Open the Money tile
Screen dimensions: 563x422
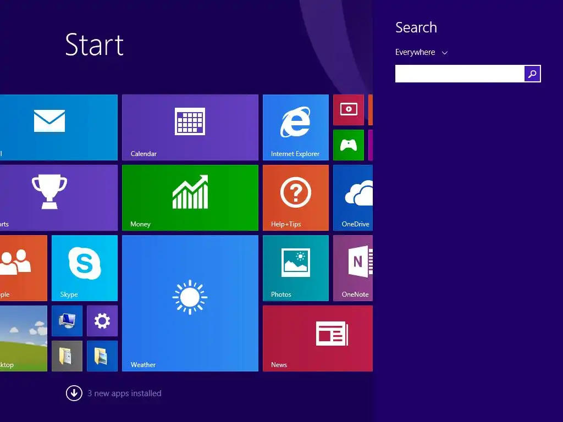190,198
